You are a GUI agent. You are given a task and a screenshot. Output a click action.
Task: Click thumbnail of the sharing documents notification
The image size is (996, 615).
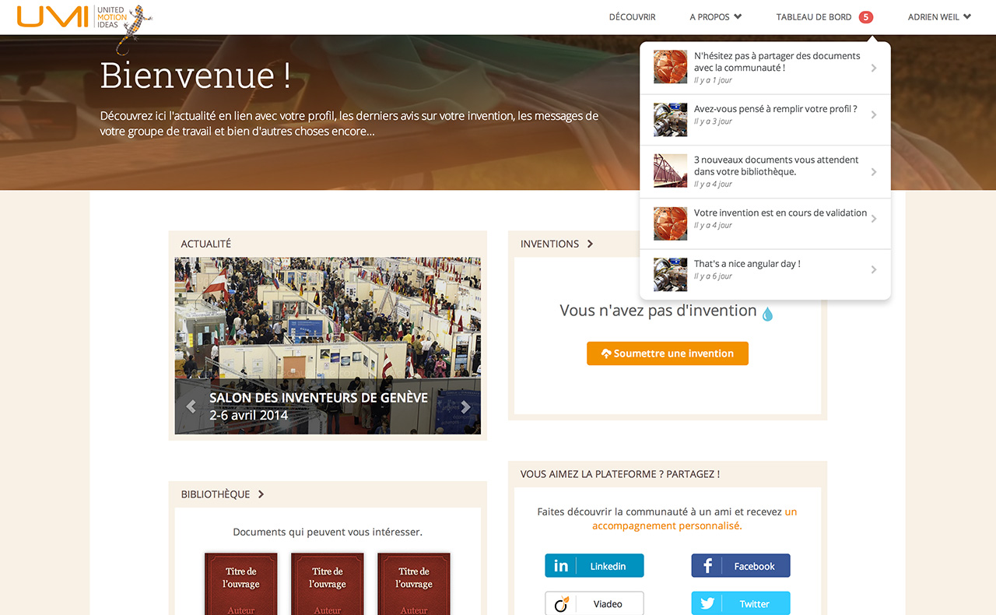670,67
